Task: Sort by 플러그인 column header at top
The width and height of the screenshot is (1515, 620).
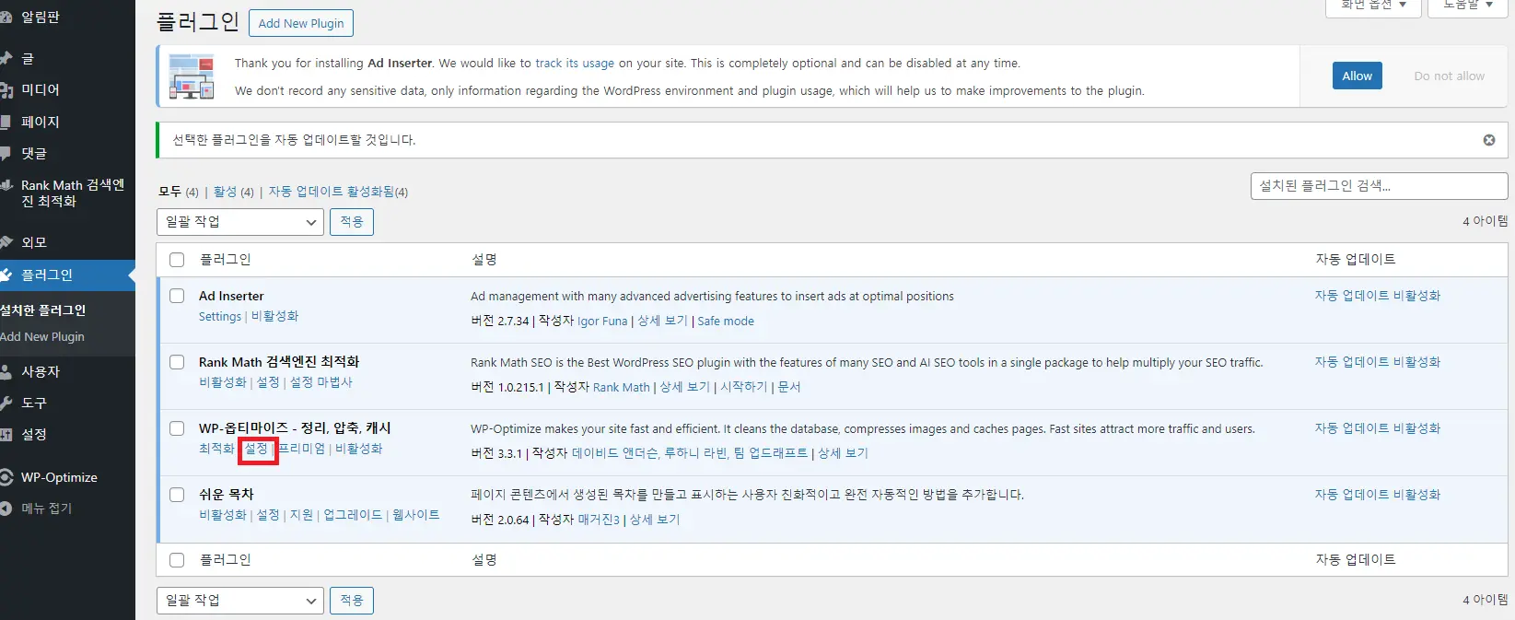Action: 226,260
